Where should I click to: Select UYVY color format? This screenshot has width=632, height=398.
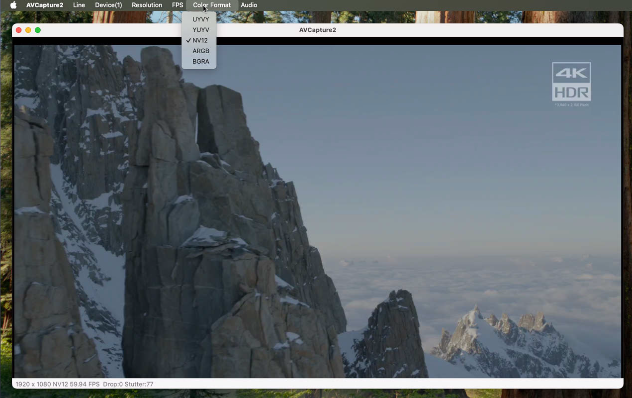click(200, 19)
